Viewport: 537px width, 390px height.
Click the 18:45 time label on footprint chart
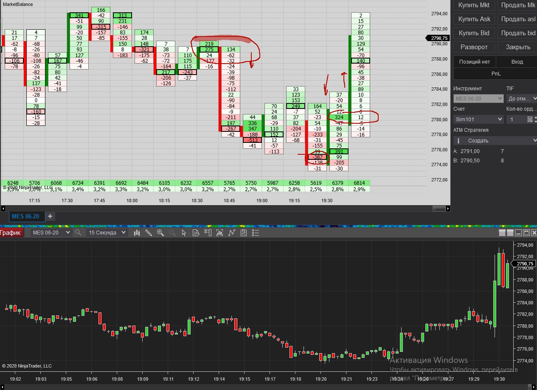[x=230, y=201]
